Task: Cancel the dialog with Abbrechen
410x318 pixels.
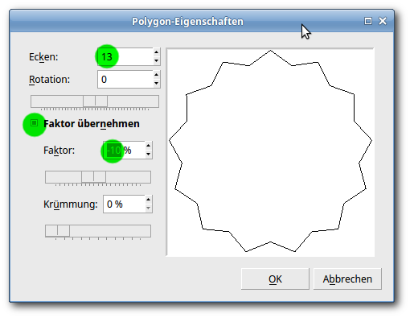Action: click(347, 279)
